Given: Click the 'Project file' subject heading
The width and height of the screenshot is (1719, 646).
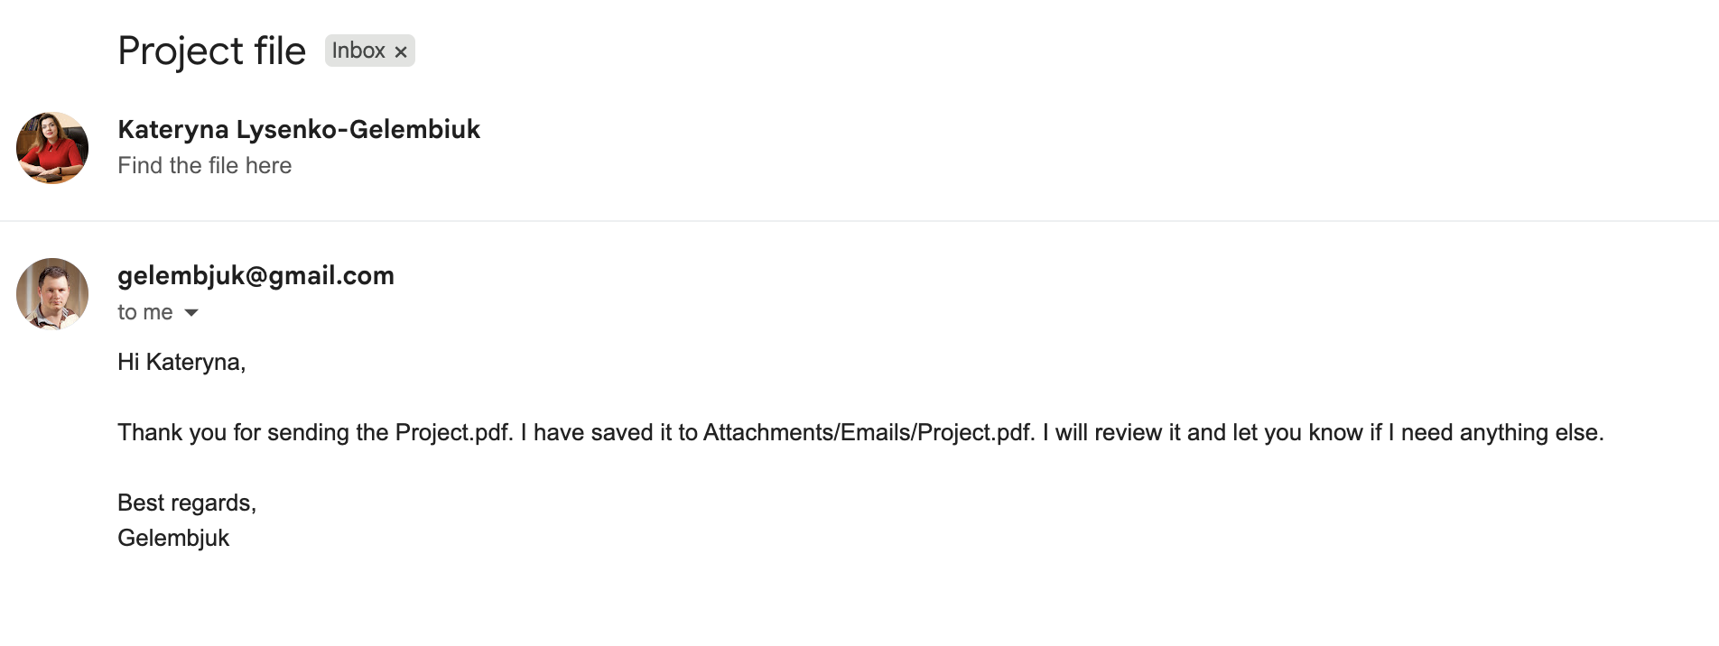Looking at the screenshot, I should (212, 51).
